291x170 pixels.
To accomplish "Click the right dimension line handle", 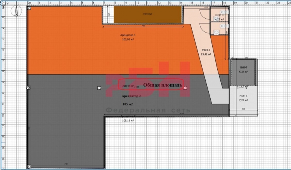I will (x=185, y=88).
